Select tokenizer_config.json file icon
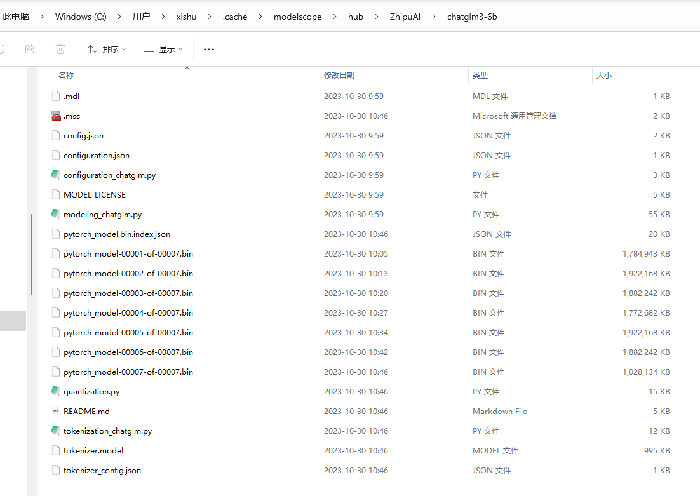The image size is (700, 496). [55, 470]
